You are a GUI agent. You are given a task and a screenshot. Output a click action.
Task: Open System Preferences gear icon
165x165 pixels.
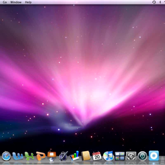point(131,156)
